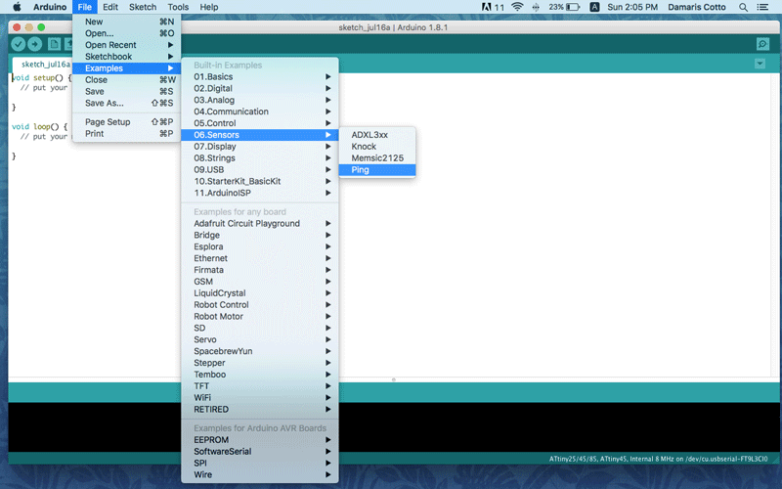This screenshot has height=489, width=782.
Task: Expand 07.Display examples
Action: tap(260, 146)
